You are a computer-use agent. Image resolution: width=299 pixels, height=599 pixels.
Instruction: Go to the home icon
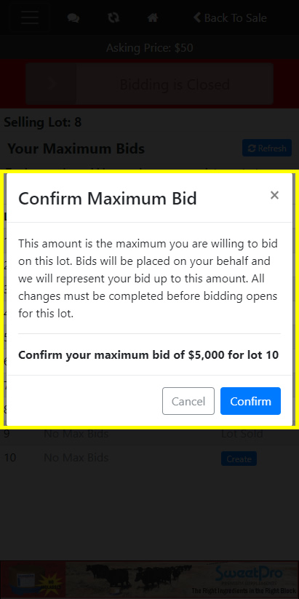[153, 17]
